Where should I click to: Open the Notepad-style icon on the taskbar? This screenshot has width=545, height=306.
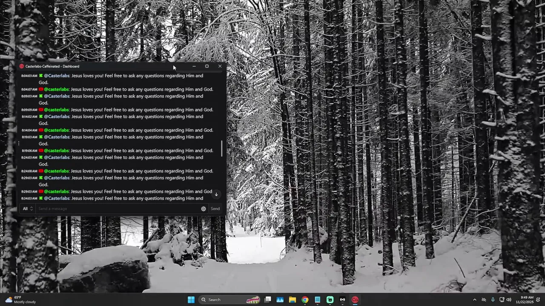pos(318,300)
